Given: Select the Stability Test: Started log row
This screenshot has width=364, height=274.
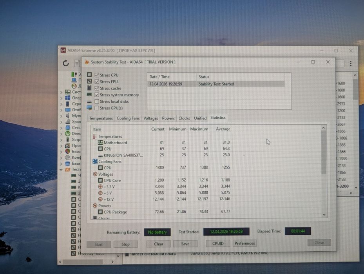Looking at the screenshot, I should (x=216, y=84).
